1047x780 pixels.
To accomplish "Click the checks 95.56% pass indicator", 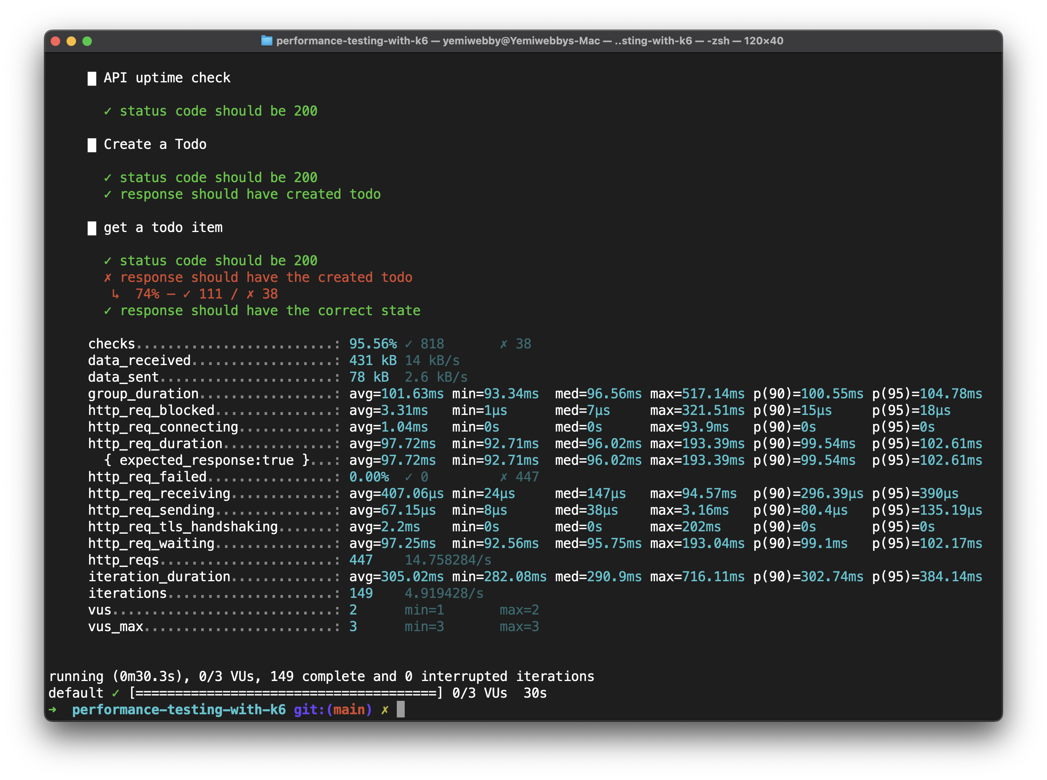I will pos(373,343).
